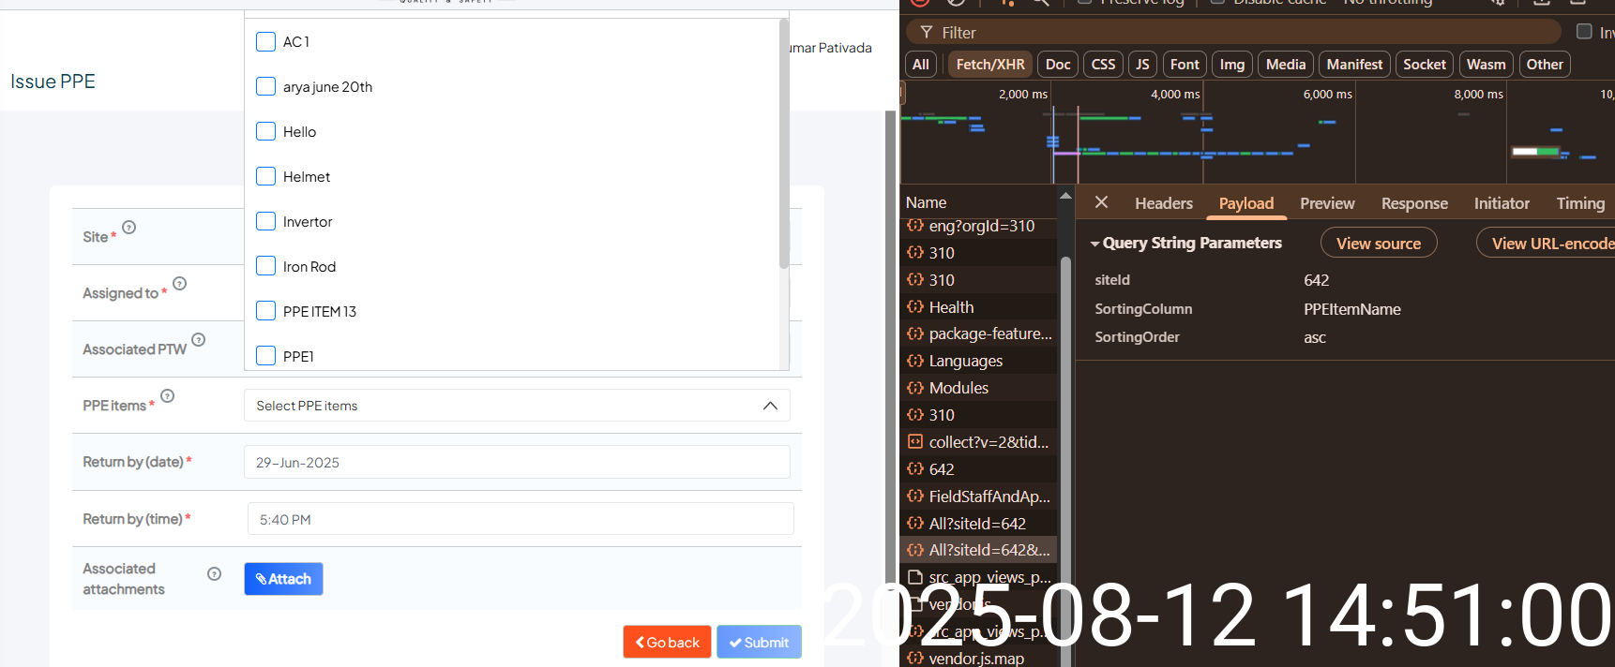This screenshot has height=667, width=1615.
Task: Click the filter funnel icon
Action: [927, 32]
